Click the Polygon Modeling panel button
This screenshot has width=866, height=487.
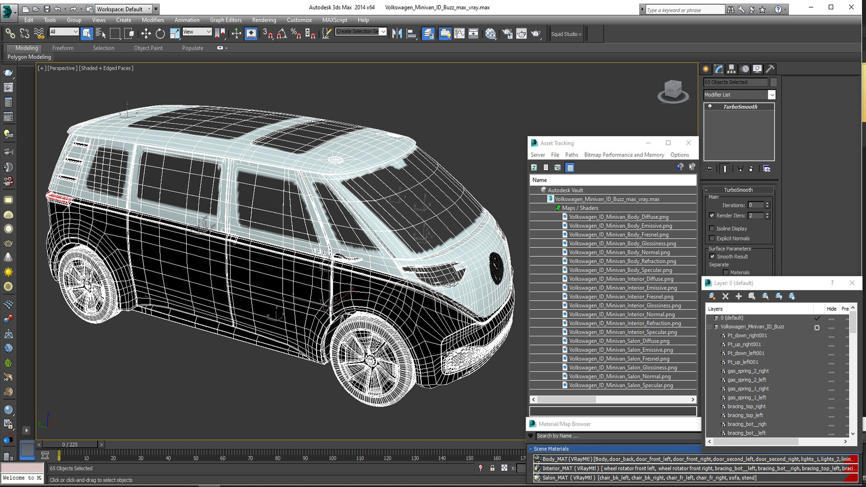(x=29, y=57)
